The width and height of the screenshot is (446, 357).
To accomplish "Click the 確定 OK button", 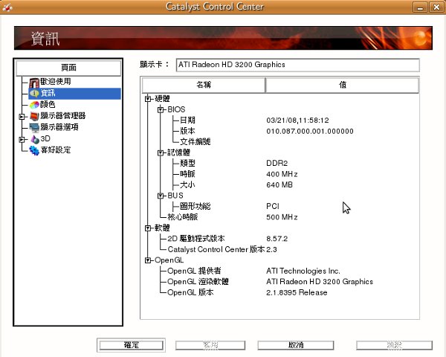I will pos(131,345).
